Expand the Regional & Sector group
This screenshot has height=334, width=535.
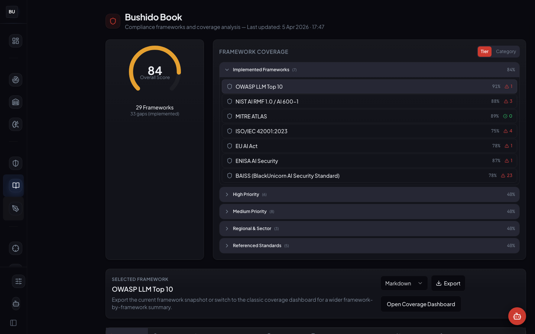tap(369, 229)
